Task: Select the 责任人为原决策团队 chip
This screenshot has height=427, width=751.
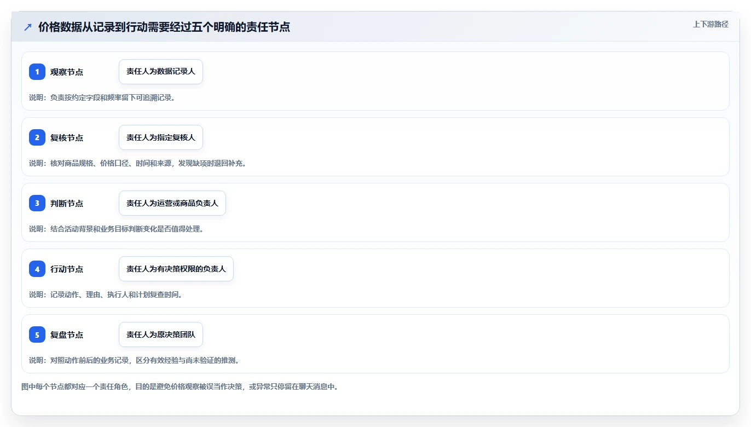Action: point(161,334)
